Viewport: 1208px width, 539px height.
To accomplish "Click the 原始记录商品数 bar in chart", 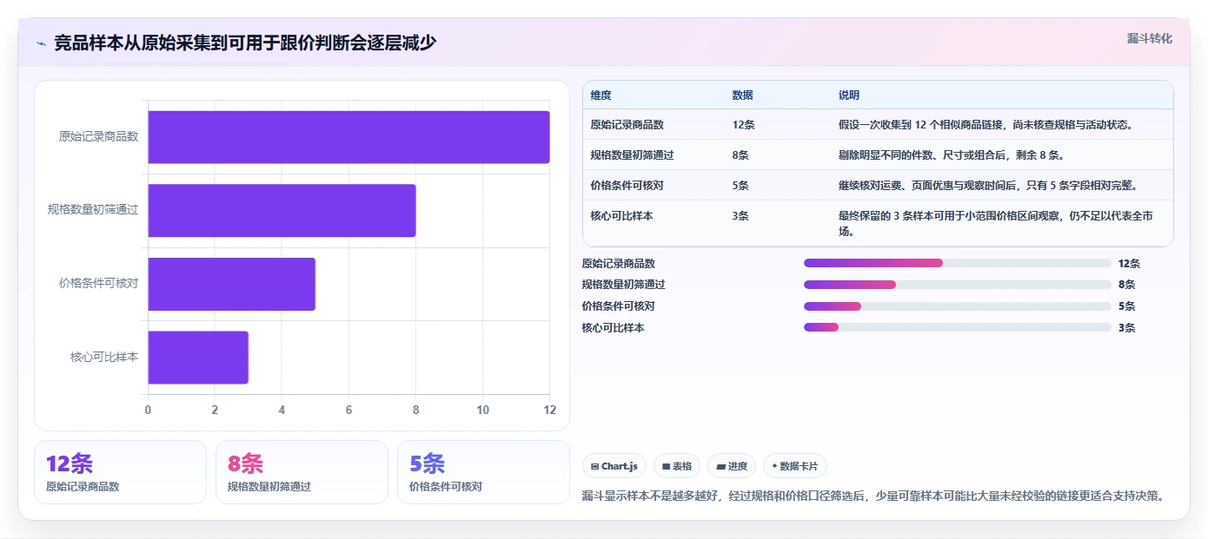I will (348, 137).
